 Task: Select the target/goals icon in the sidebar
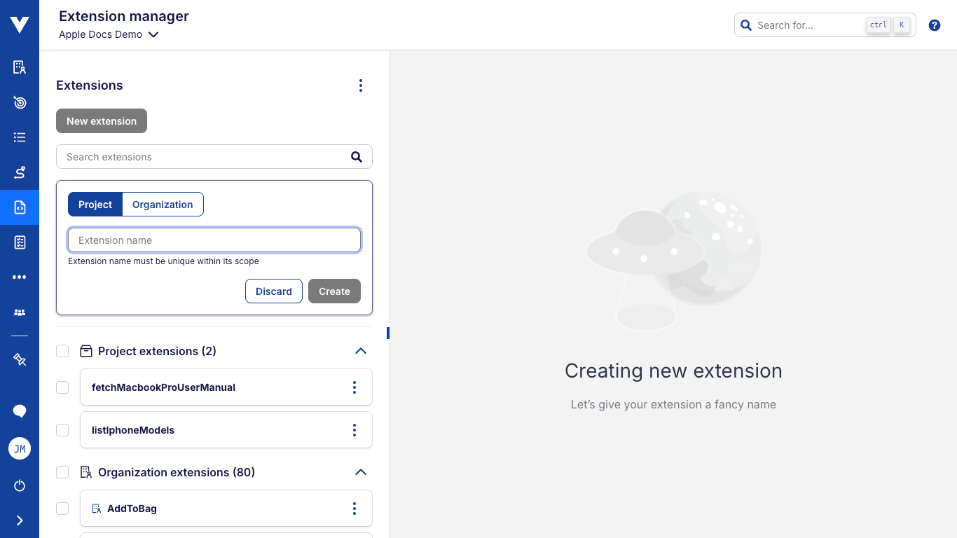click(x=19, y=102)
